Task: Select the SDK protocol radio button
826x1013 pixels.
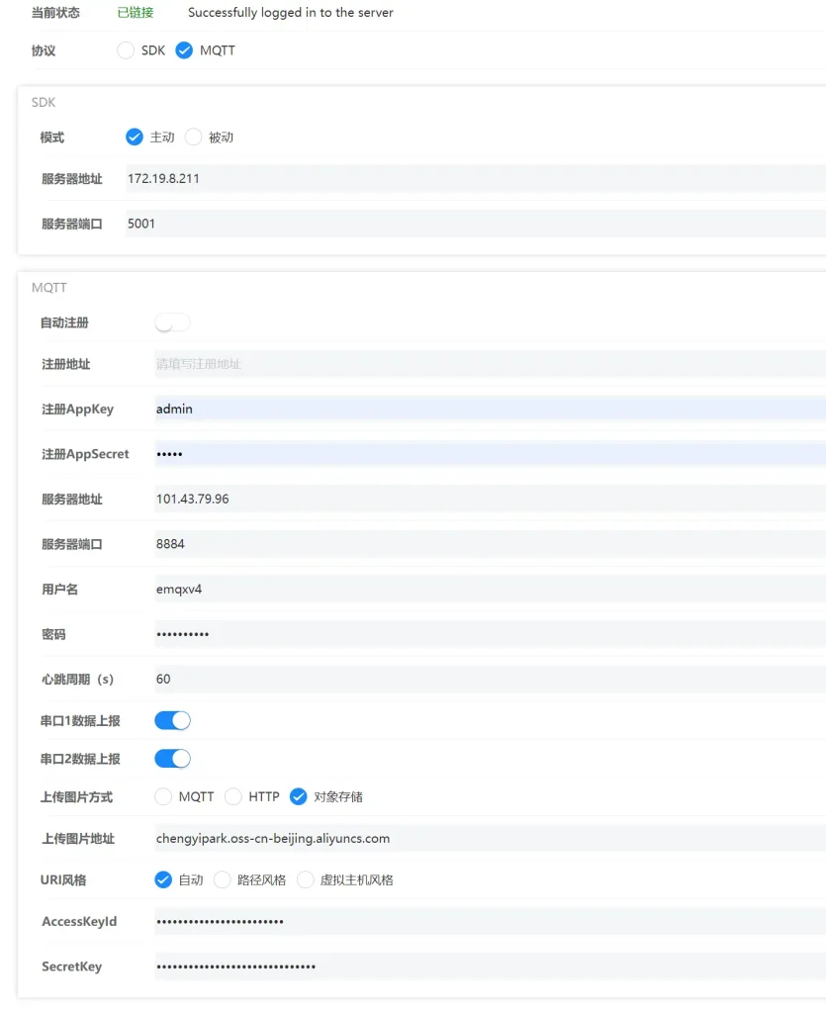Action: click(127, 49)
